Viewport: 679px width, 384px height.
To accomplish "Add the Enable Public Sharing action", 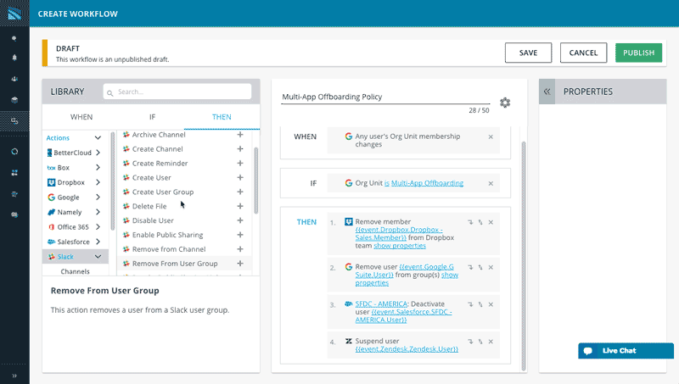I will coord(240,234).
